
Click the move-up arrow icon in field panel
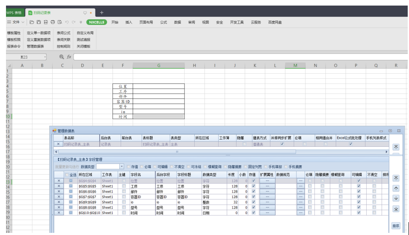click(396, 188)
